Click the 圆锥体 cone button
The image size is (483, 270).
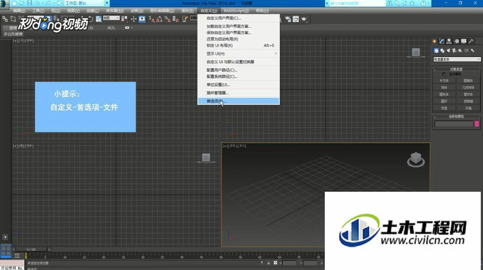click(x=468, y=80)
